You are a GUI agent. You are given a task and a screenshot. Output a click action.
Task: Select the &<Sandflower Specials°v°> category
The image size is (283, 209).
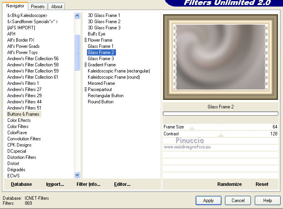pos(32,22)
